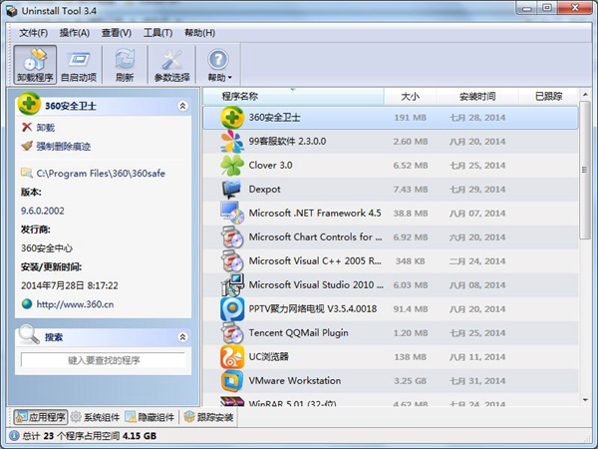This screenshot has width=598, height=449.
Task: Click the globe icon beside website URL
Action: 27,304
